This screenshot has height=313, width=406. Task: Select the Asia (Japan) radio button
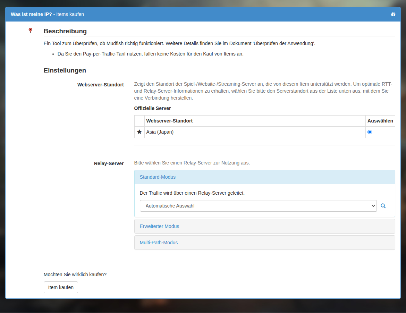pos(370,132)
